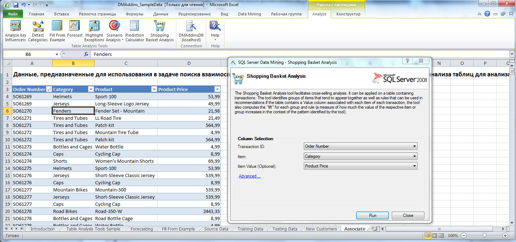Click the zoom in plus button
The image size is (516, 242).
pyautogui.click(x=505, y=236)
